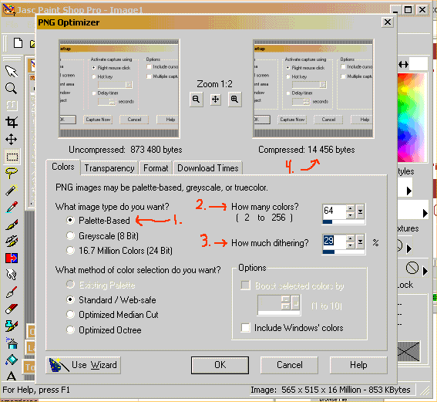Click the pan preview button with crossed arrows
437x402 pixels.
pos(216,100)
